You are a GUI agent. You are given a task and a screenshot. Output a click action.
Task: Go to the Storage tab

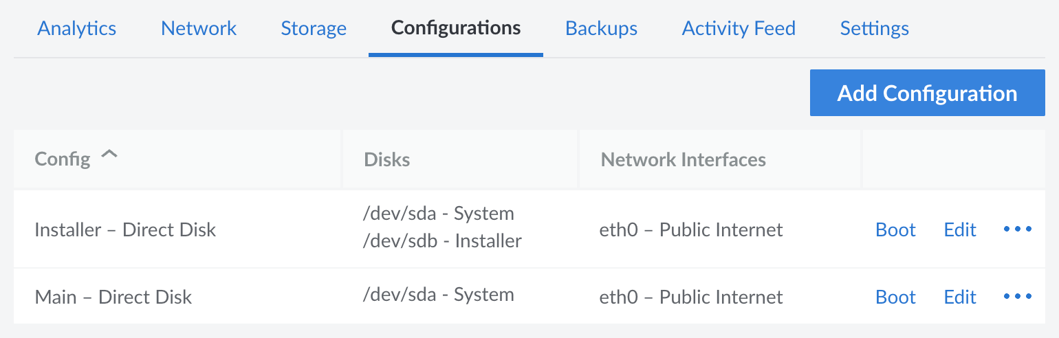tap(314, 28)
